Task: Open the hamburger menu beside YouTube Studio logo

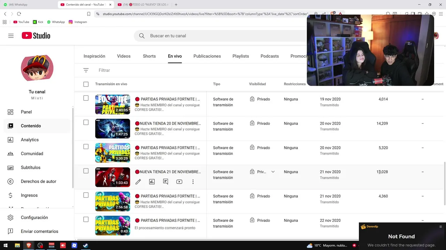Action: point(11,36)
